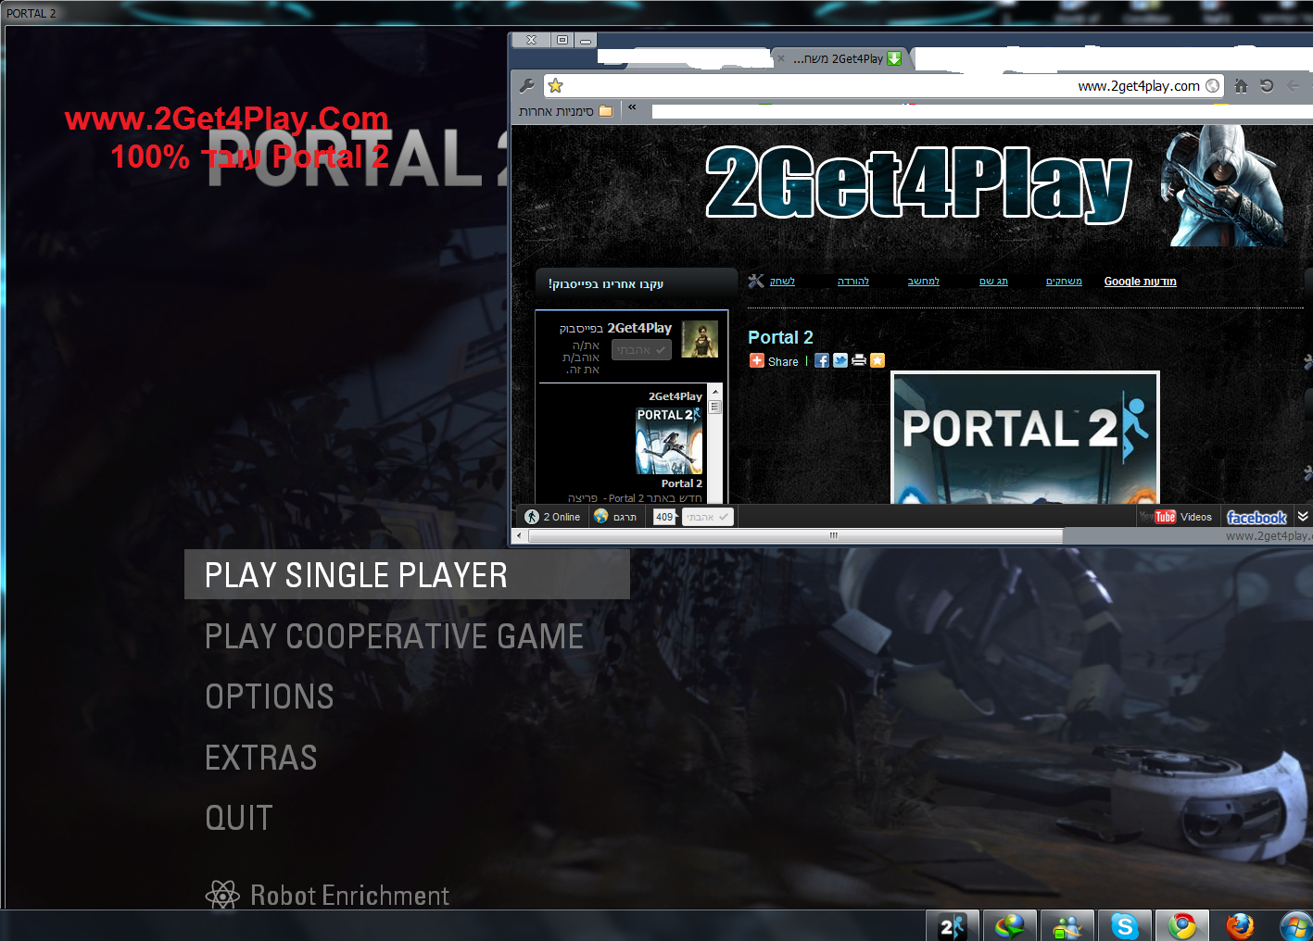This screenshot has height=941, width=1313.
Task: Click the tools icon beside navigation links
Action: pos(756,281)
